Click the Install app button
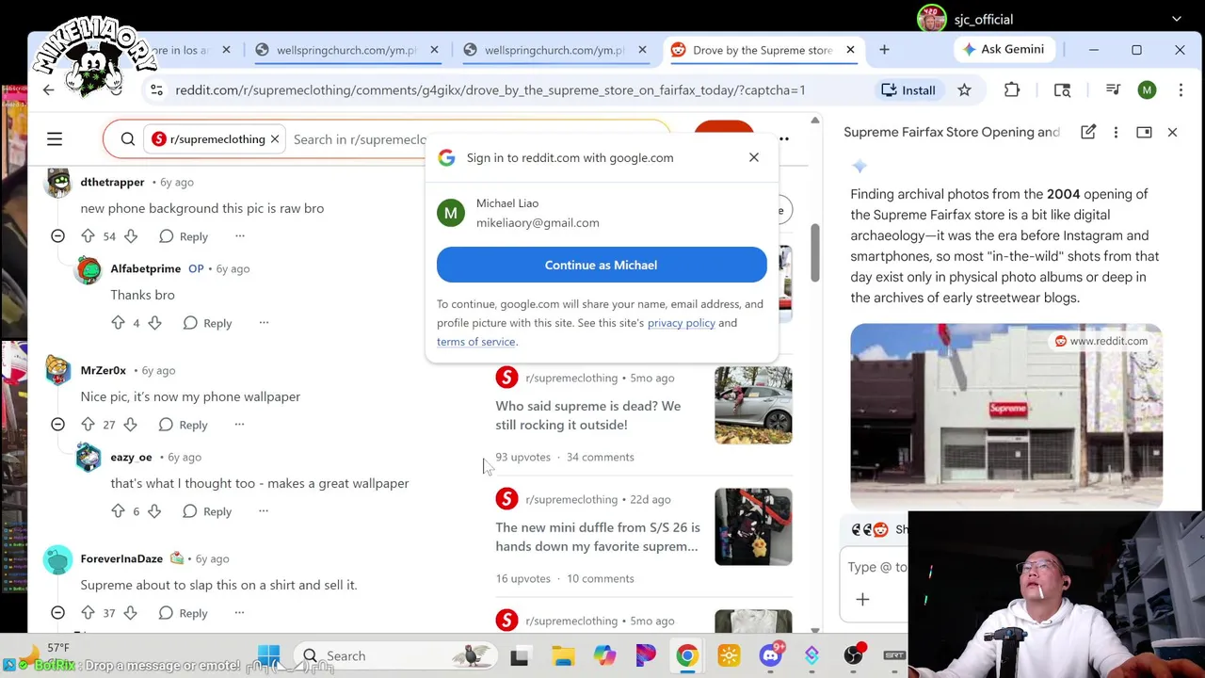 [908, 89]
